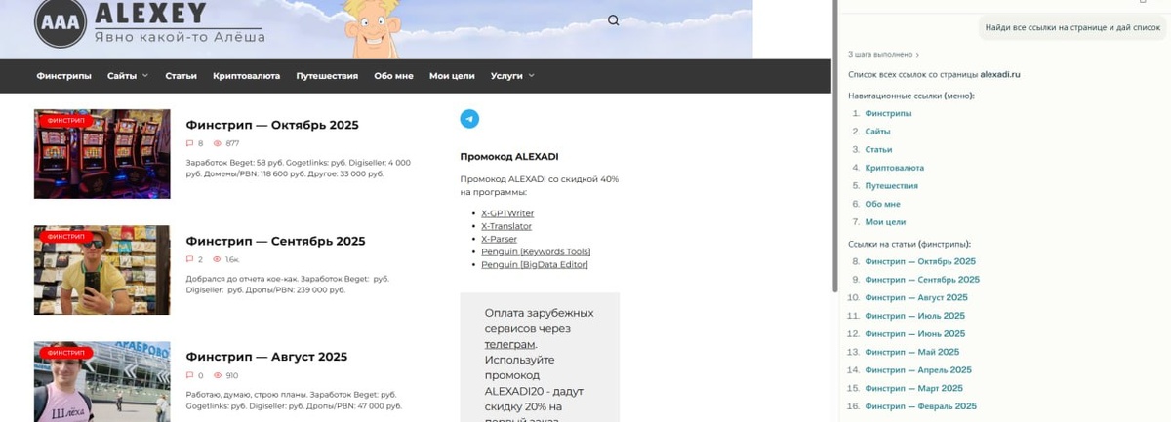Click views eye icon under Финстрип — Октябрь 2025
This screenshot has height=422, width=1171.
(x=218, y=143)
